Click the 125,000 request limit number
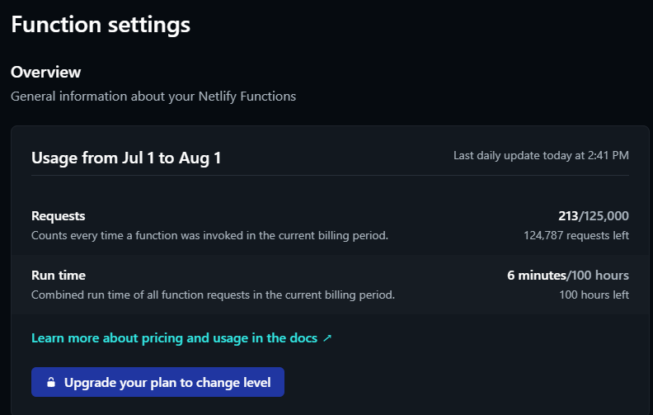The height and width of the screenshot is (415, 653). pos(606,216)
